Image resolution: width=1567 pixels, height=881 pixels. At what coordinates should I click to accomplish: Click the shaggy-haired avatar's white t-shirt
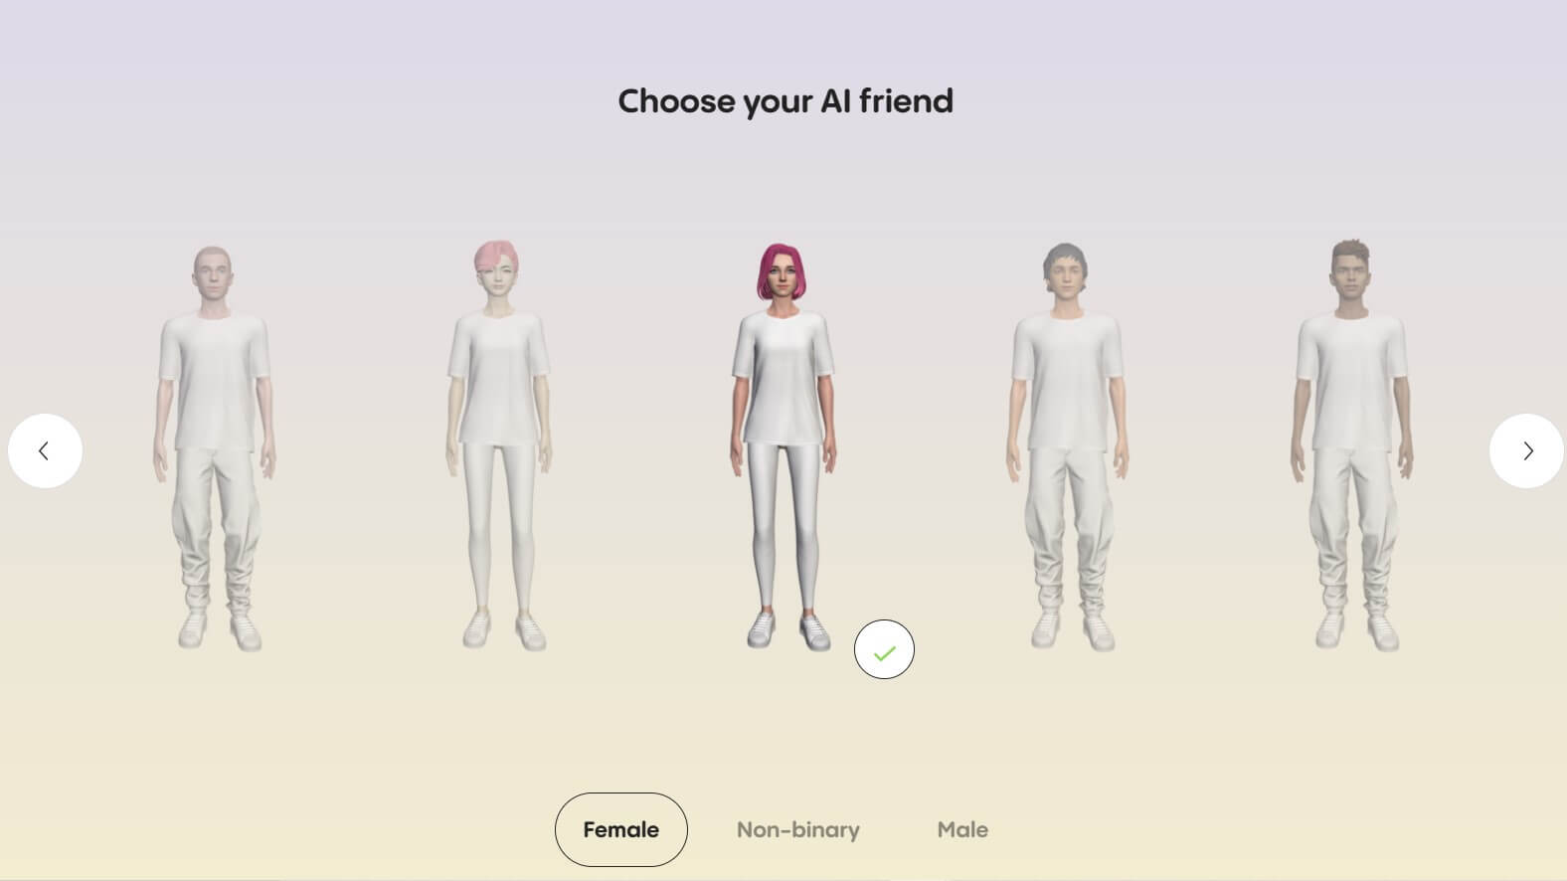[x=1067, y=380]
